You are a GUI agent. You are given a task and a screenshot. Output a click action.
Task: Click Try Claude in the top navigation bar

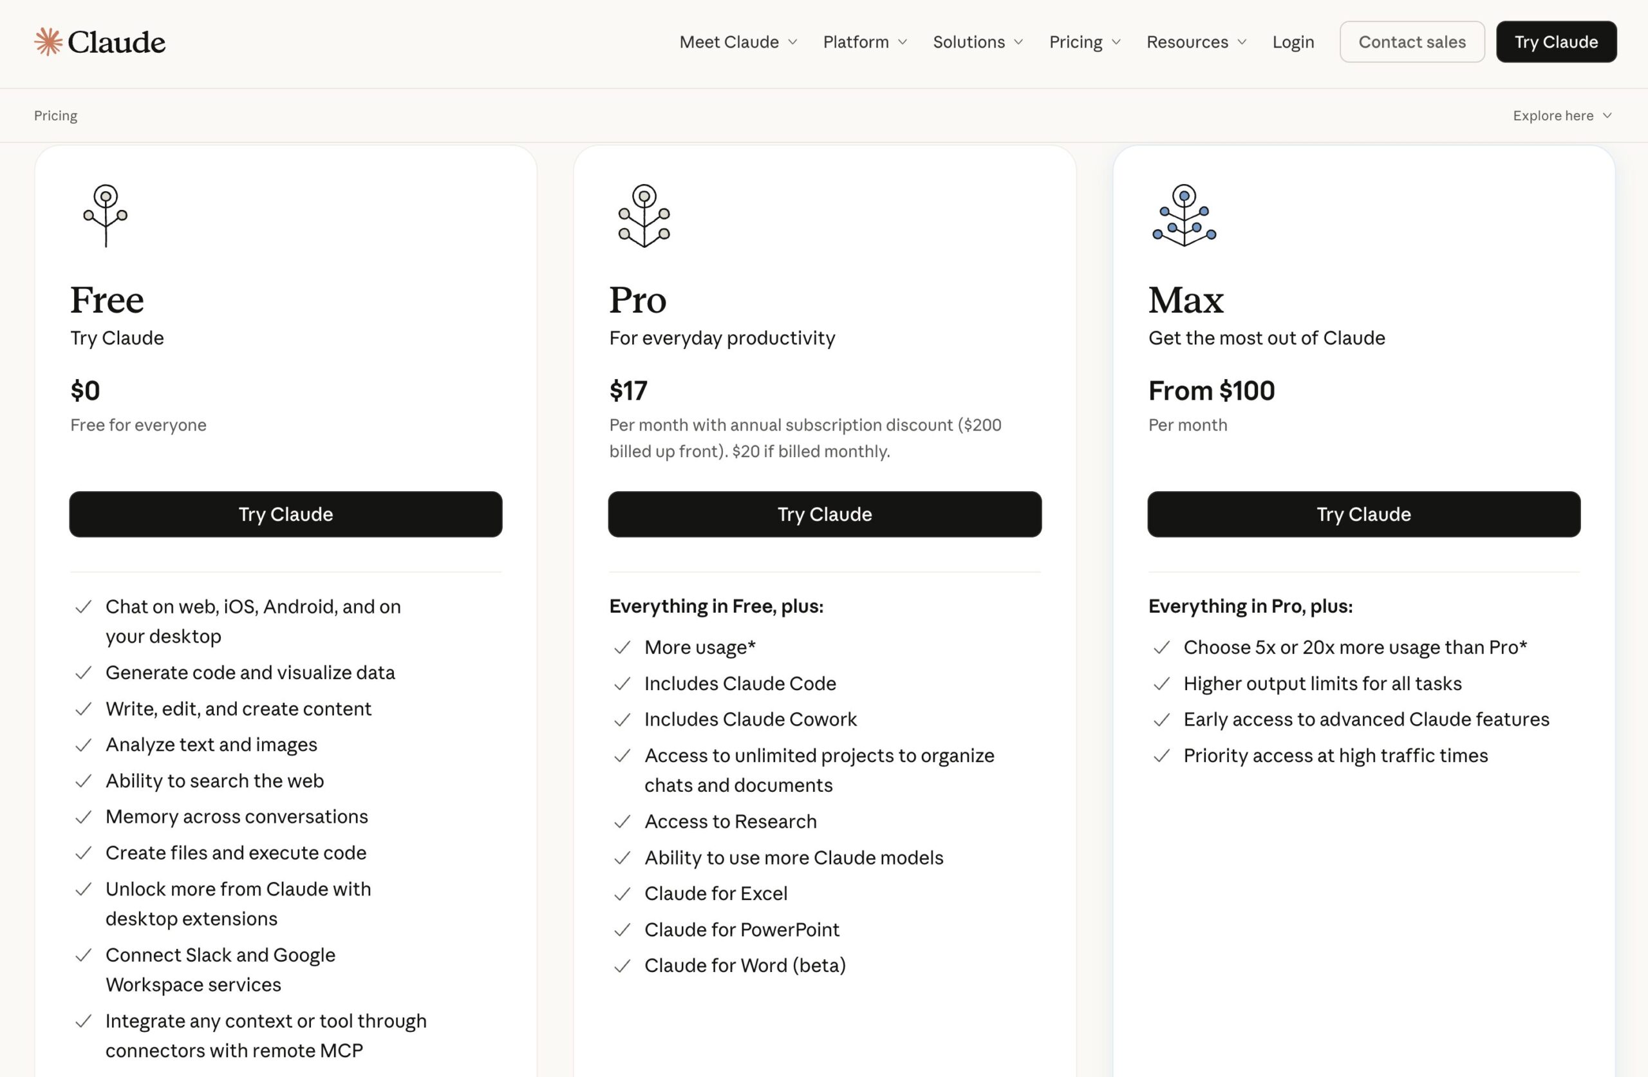pyautogui.click(x=1556, y=42)
